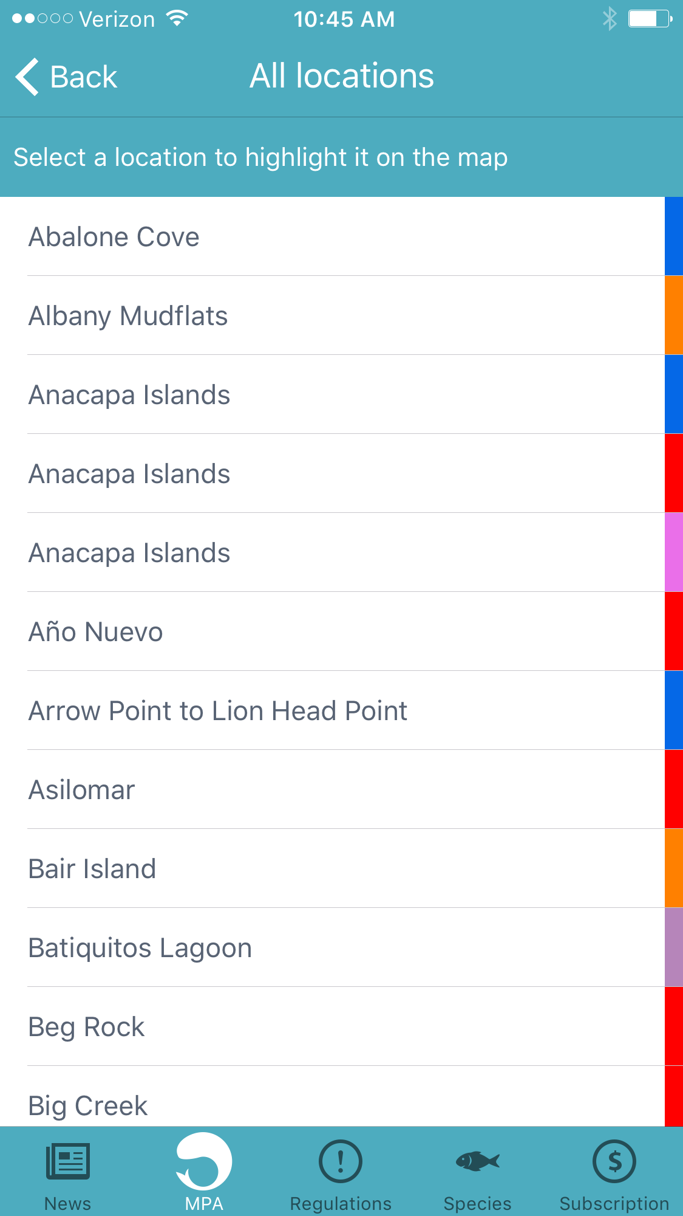Pick Bair Island from locations
The width and height of the screenshot is (683, 1216).
(92, 869)
